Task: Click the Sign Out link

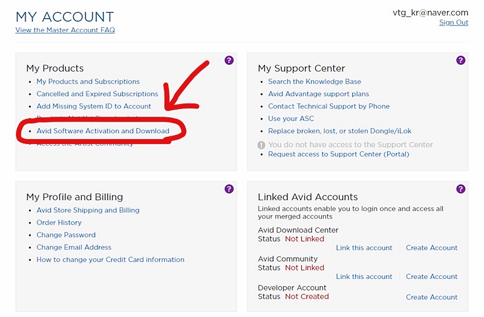Action: (x=453, y=22)
